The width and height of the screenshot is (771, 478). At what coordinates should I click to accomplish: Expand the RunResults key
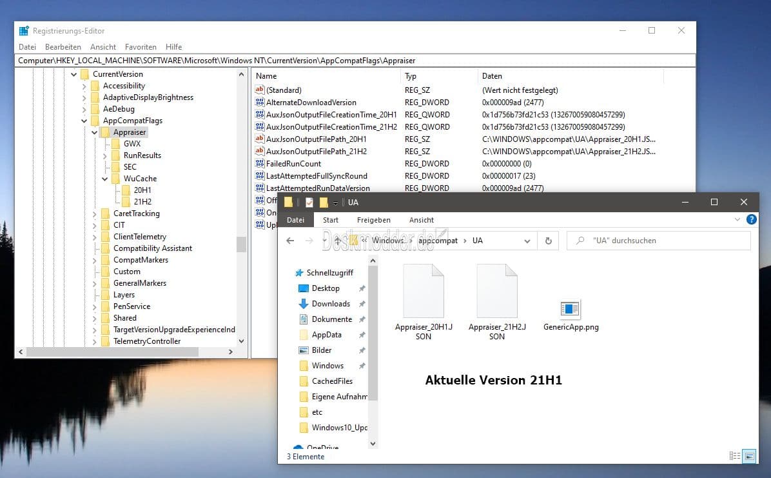pos(104,155)
